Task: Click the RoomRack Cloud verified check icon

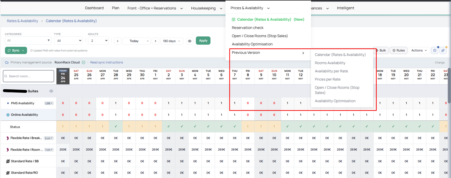Action: point(83,62)
